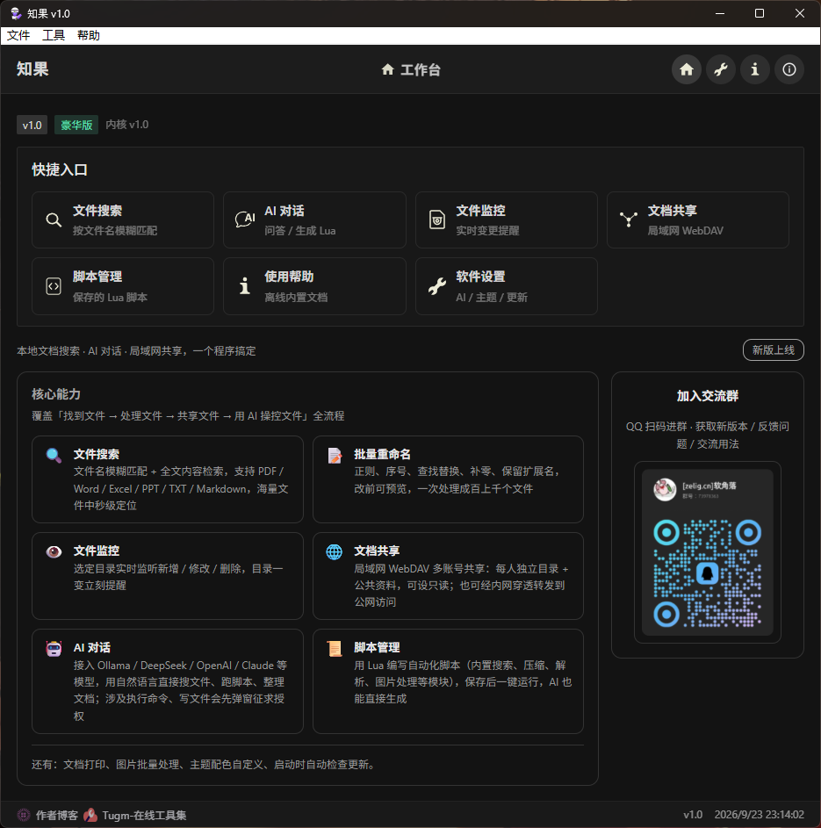Click the header help 'i' icon
Screen dimensions: 821x828
754,69
